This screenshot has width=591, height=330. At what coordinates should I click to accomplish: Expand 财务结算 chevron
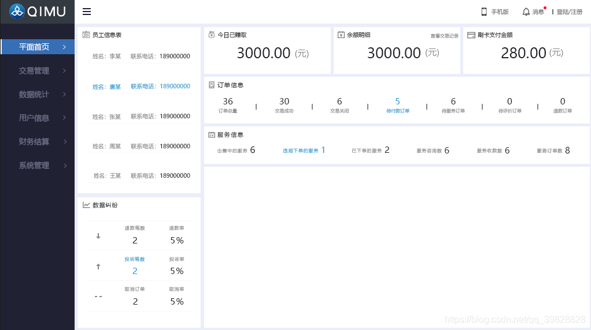pos(65,141)
